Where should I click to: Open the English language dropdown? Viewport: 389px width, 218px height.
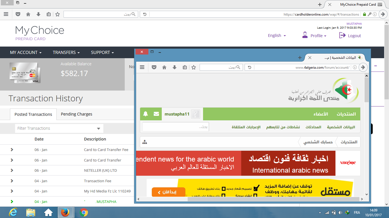click(x=277, y=35)
